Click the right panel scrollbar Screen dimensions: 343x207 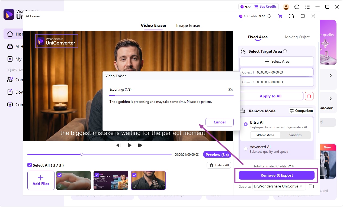[x=319, y=87]
